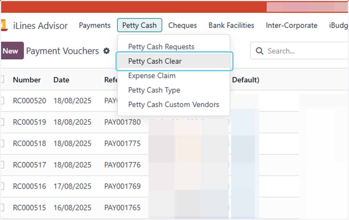Tick the select-all checkbox in header
This screenshot has height=220, width=349.
2,79
